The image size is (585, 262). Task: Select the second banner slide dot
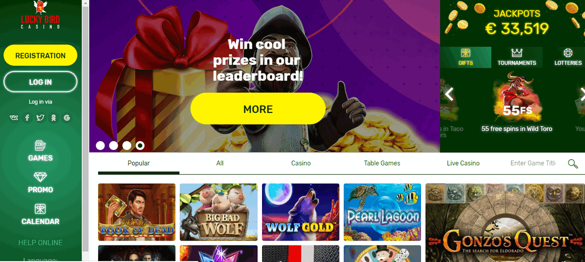pyautogui.click(x=113, y=146)
